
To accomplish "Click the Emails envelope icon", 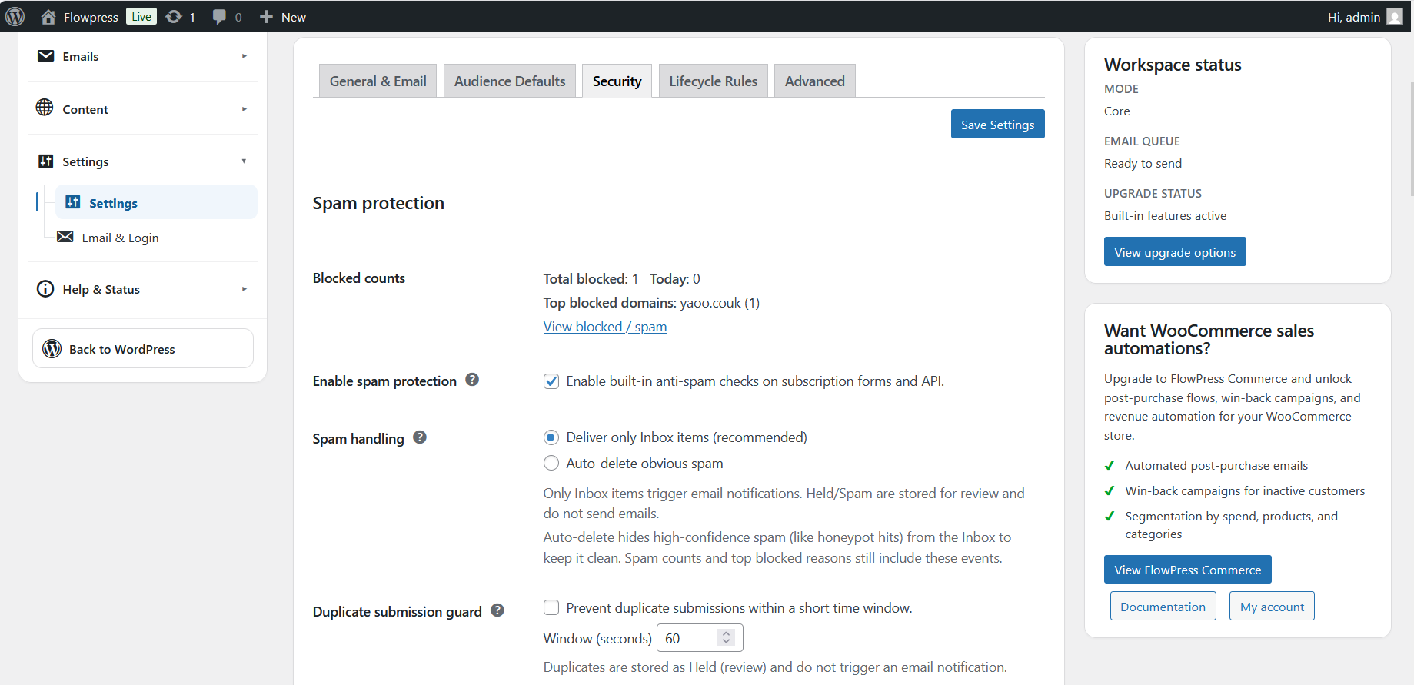I will [x=46, y=55].
